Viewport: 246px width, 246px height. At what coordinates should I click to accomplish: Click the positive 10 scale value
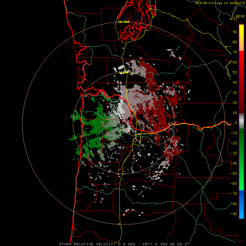click(235, 113)
